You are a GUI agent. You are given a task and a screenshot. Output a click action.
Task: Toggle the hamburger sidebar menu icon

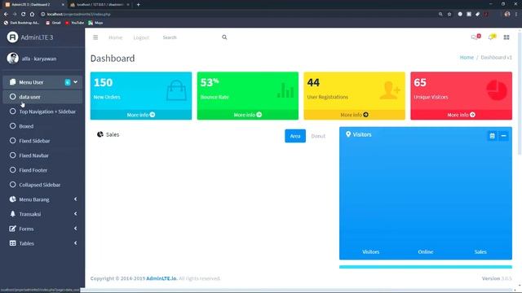point(95,37)
